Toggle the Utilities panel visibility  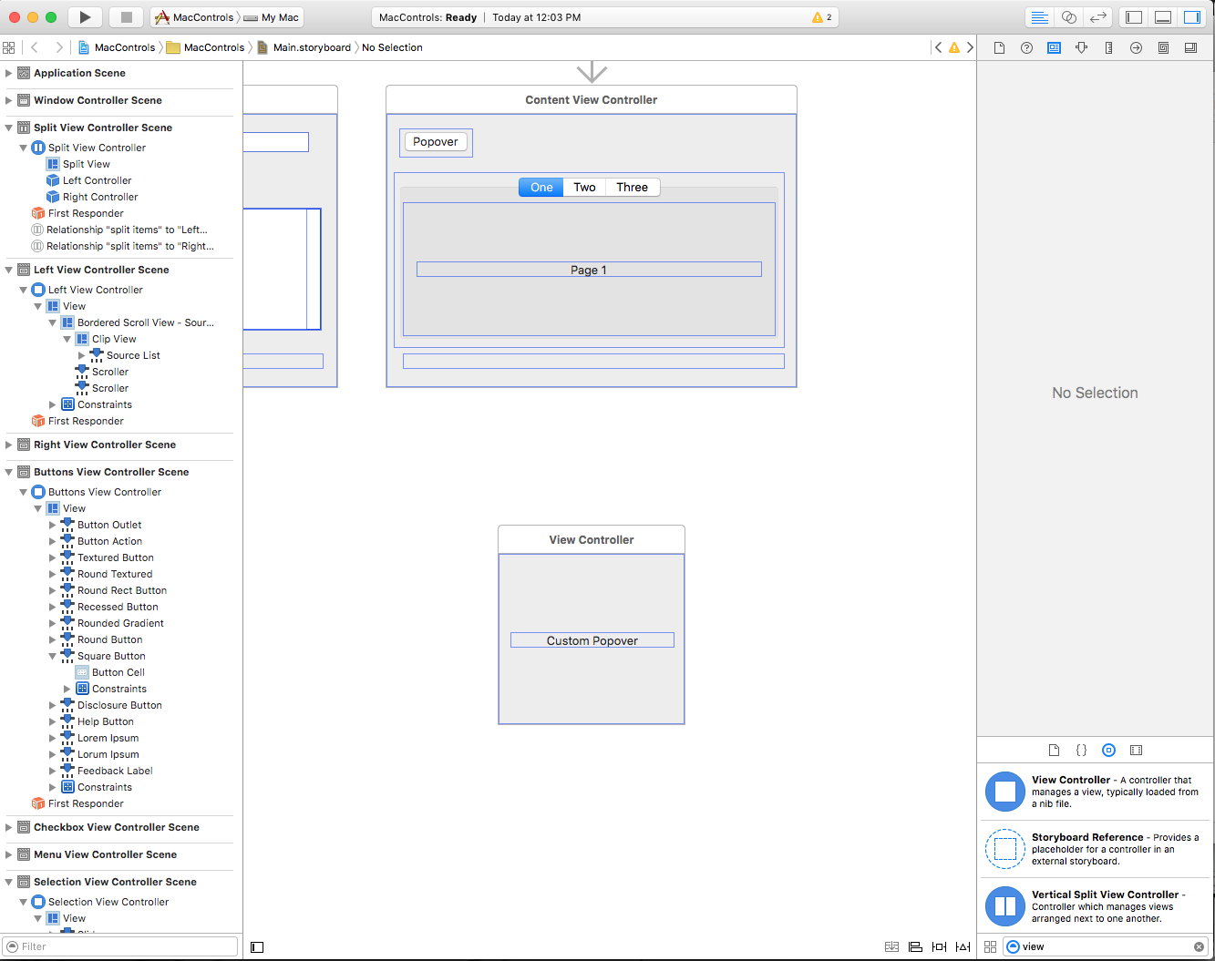pos(1190,16)
